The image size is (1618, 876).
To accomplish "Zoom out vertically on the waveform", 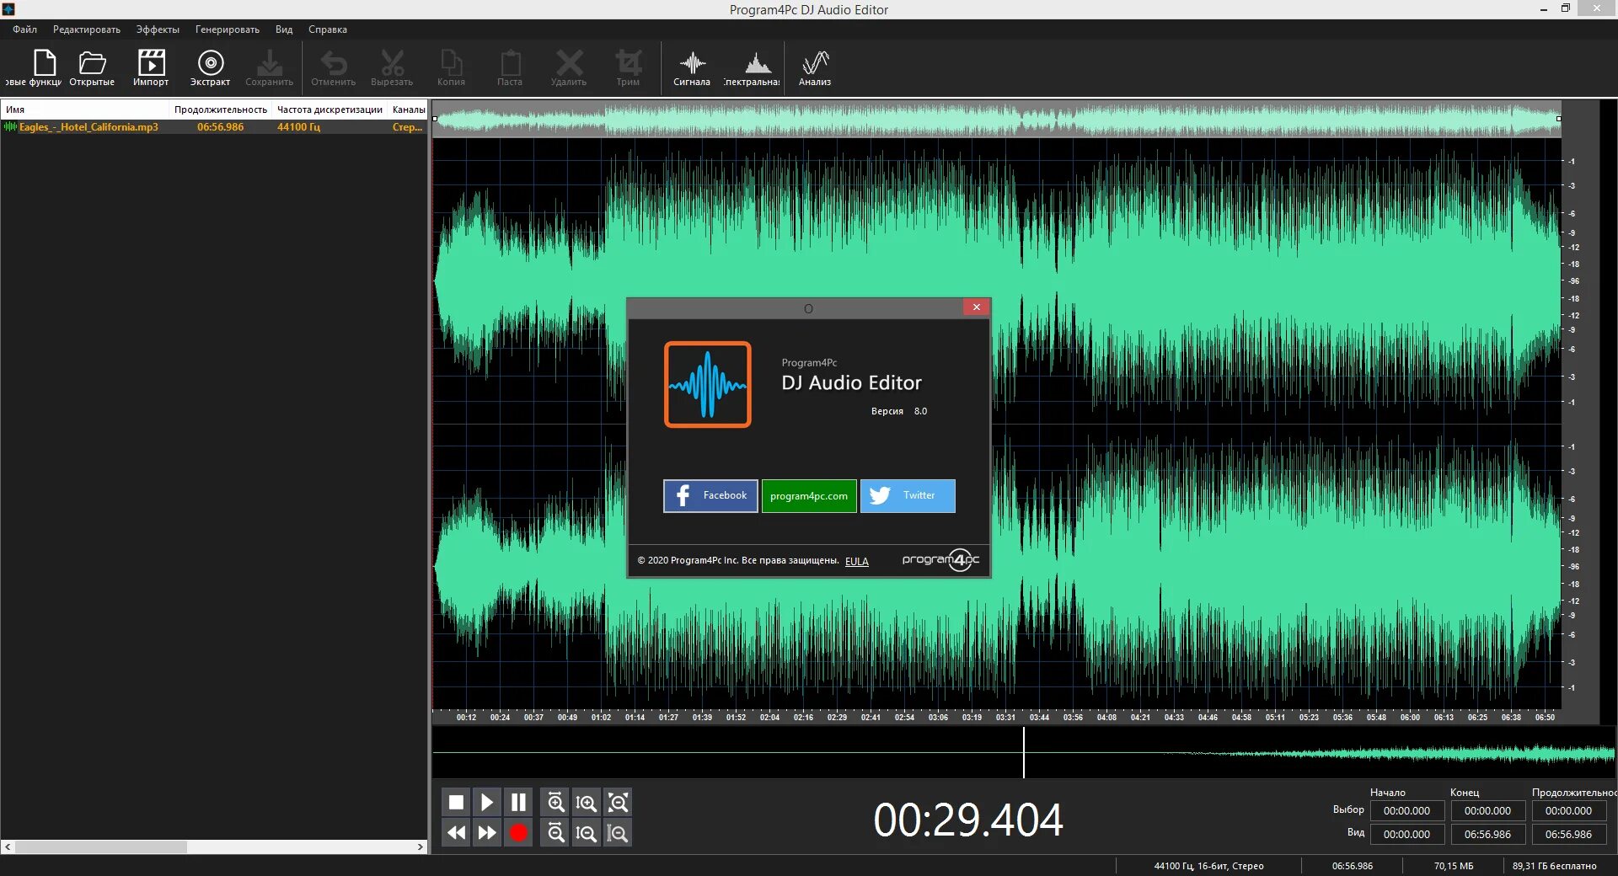I will [x=587, y=833].
